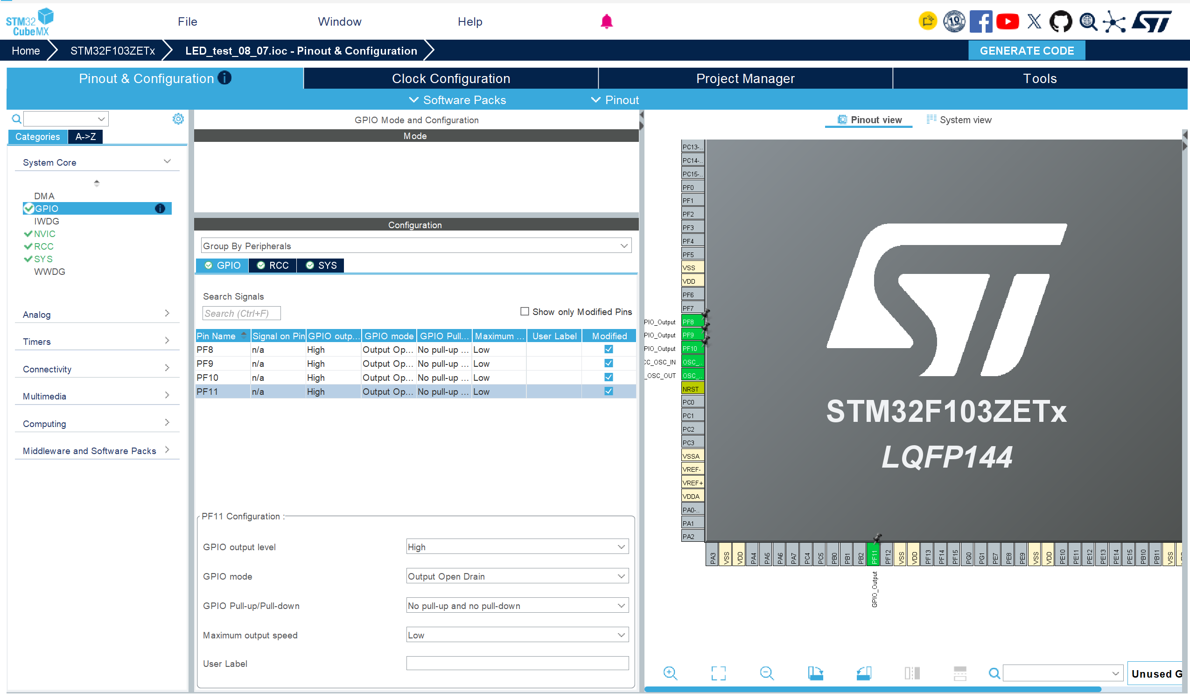Open the notification bell
Viewport: 1190px width, 700px height.
(x=606, y=21)
